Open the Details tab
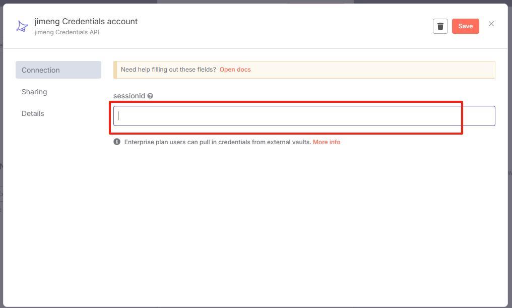The image size is (512, 308). coord(33,113)
